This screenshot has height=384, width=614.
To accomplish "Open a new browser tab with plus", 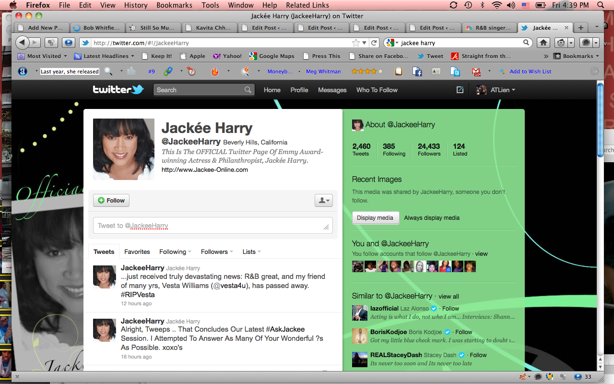I will pos(581,27).
